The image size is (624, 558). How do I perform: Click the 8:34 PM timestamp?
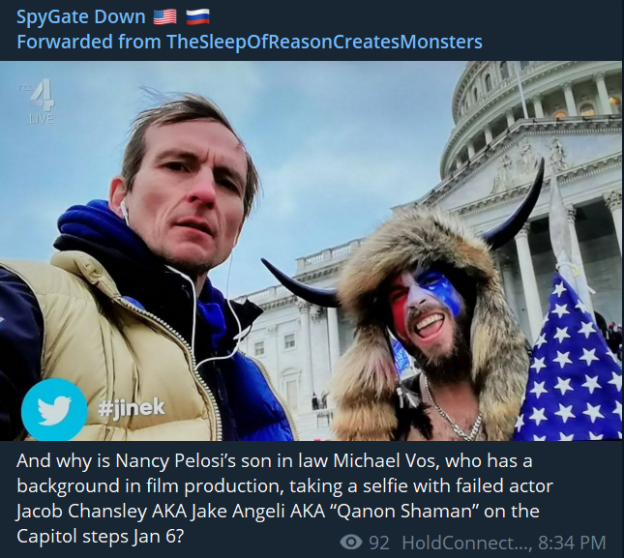coord(572,543)
